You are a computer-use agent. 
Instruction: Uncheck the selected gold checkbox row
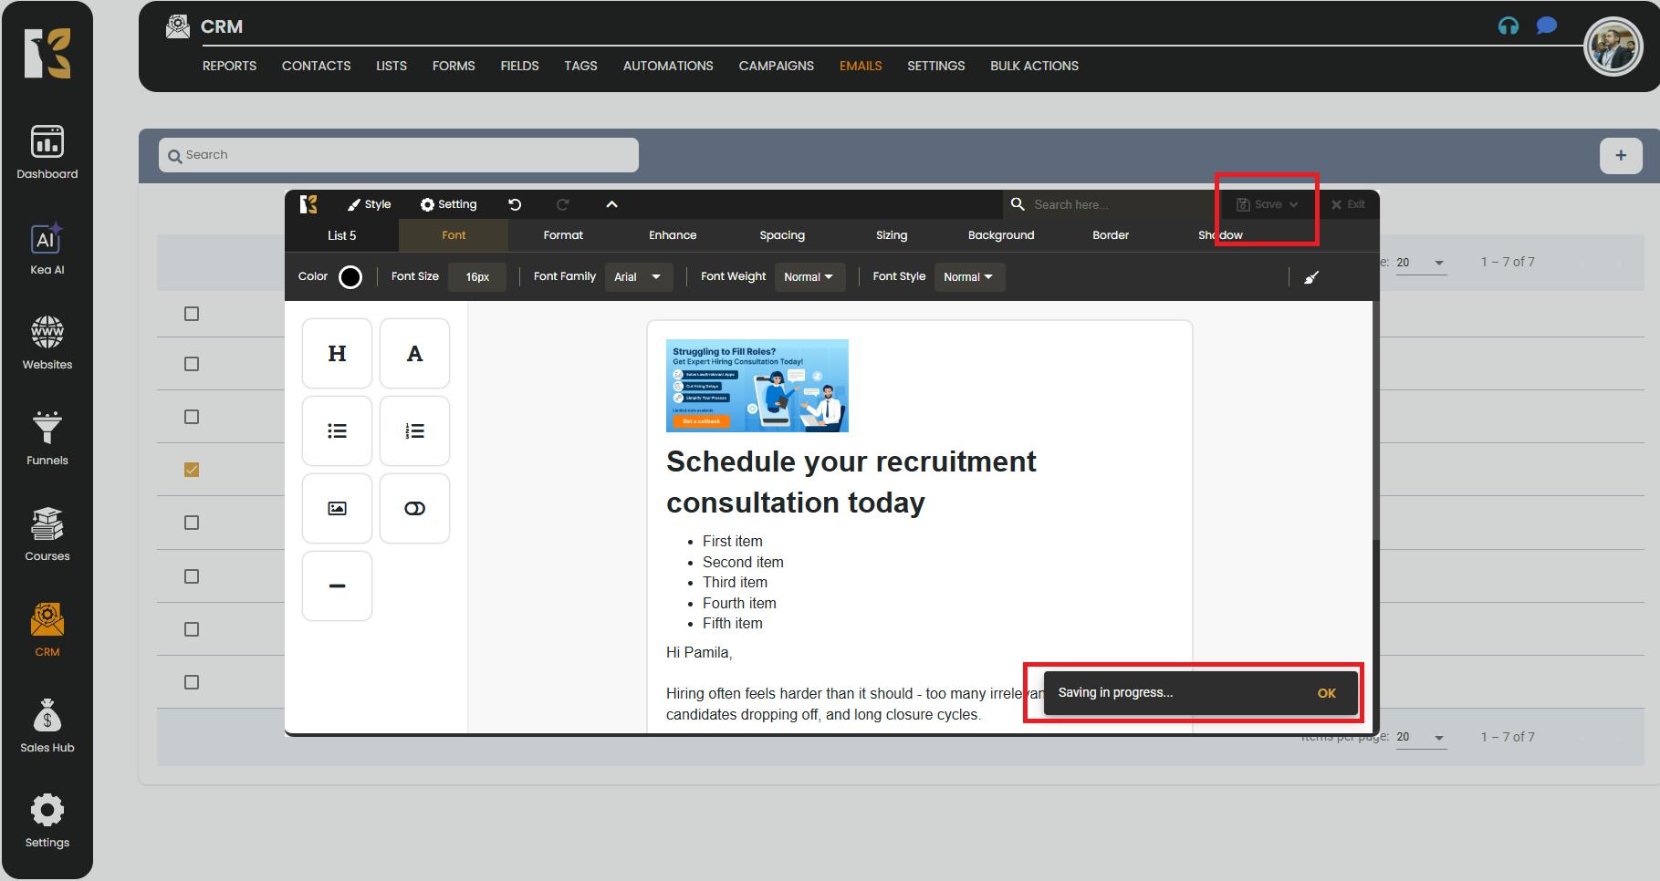(x=192, y=470)
